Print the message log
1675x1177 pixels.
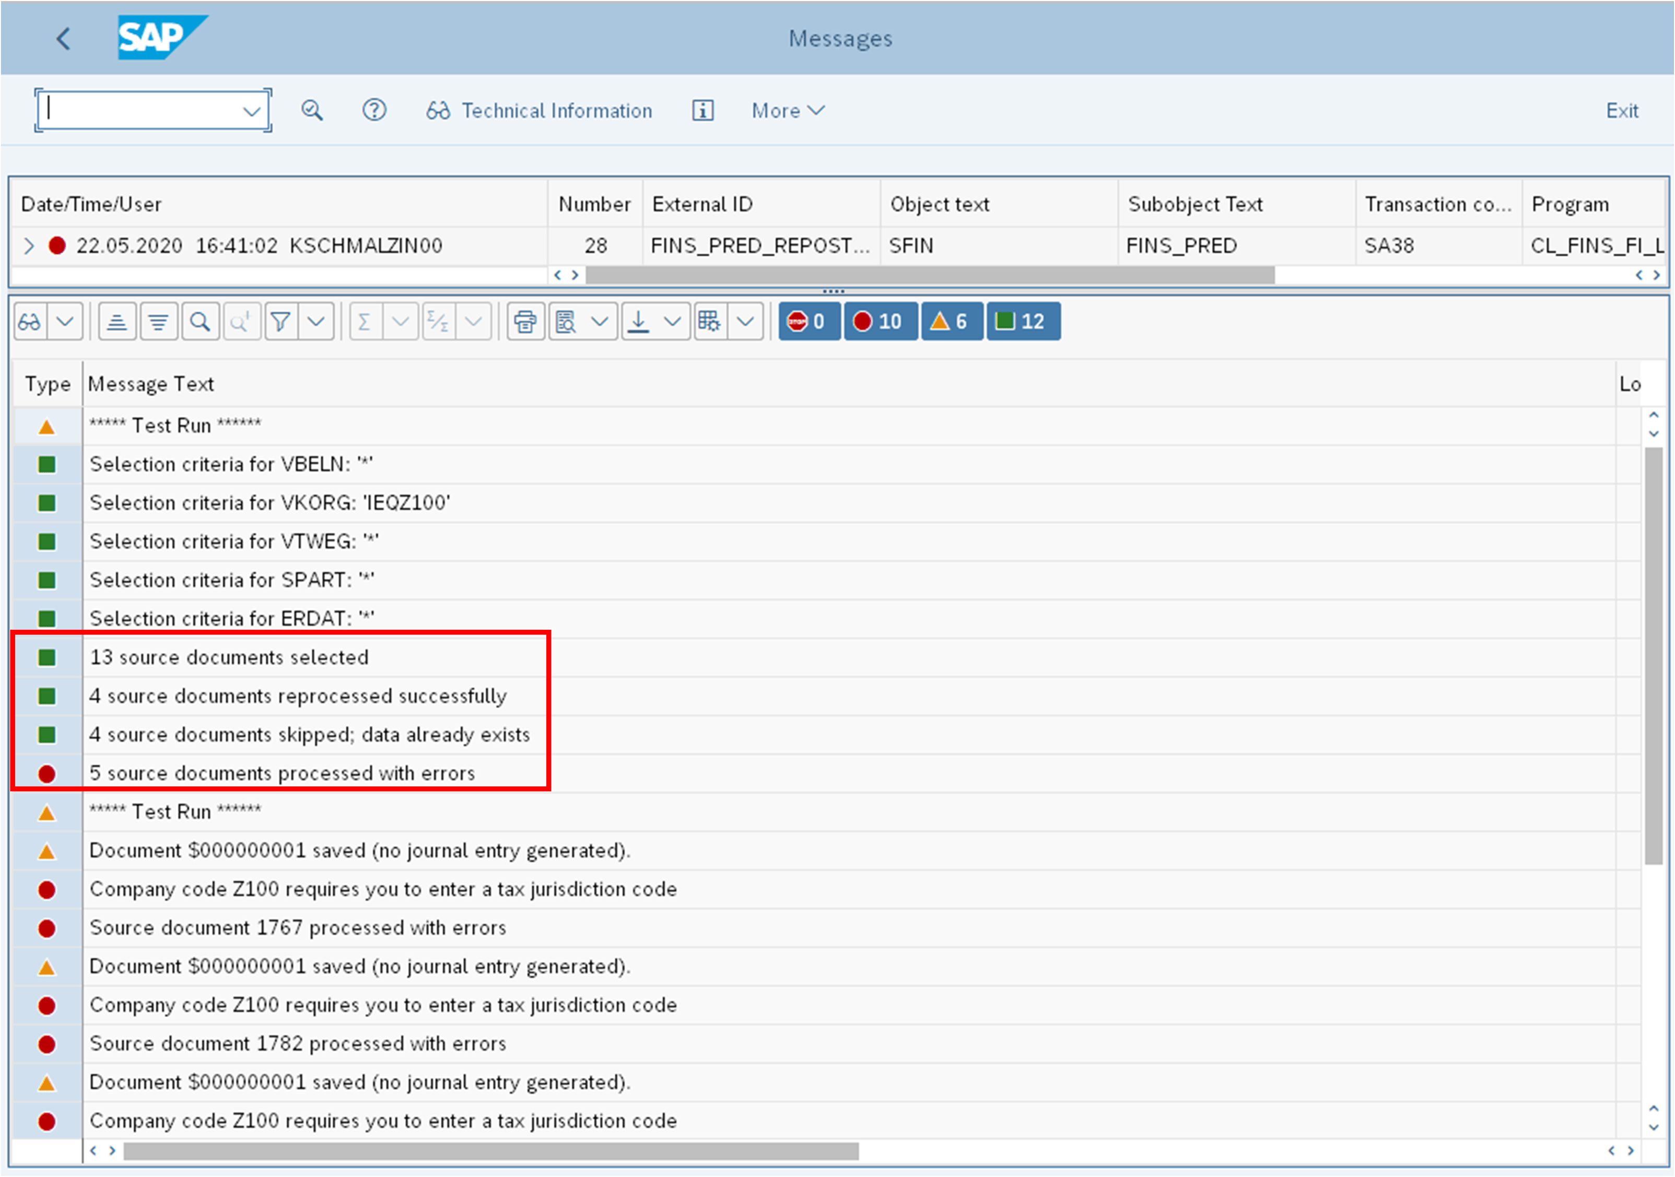coord(525,321)
